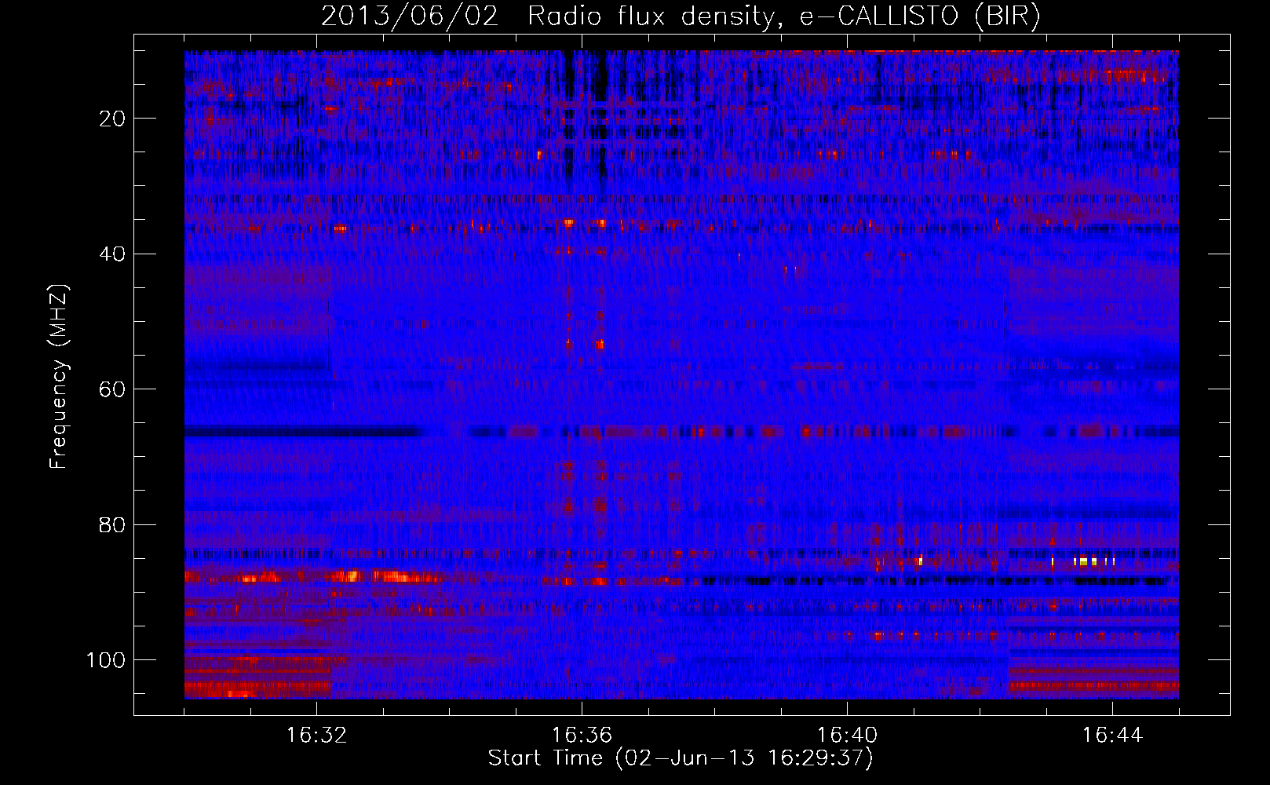Click the 100 MHz frequency tick label

106,660
